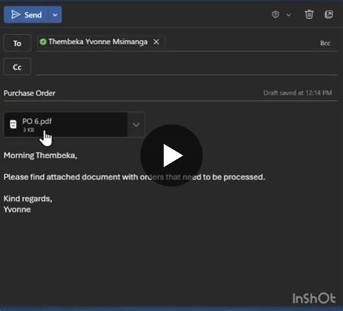The width and height of the screenshot is (343, 311).
Task: Click the 'Yvonne' signature line
Action: pos(17,210)
